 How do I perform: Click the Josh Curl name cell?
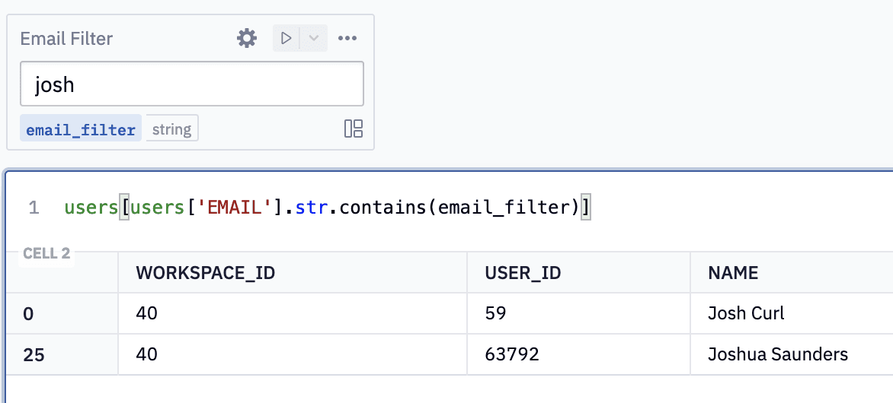click(746, 313)
